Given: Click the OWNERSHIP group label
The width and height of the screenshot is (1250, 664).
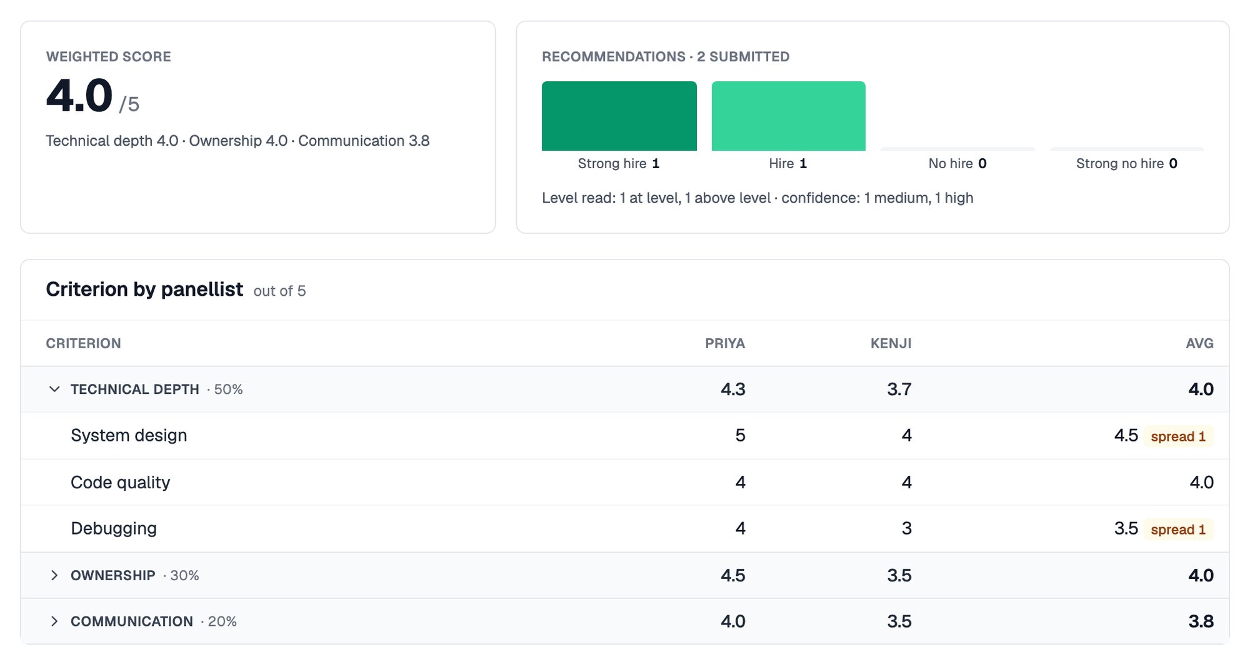Looking at the screenshot, I should coord(112,575).
